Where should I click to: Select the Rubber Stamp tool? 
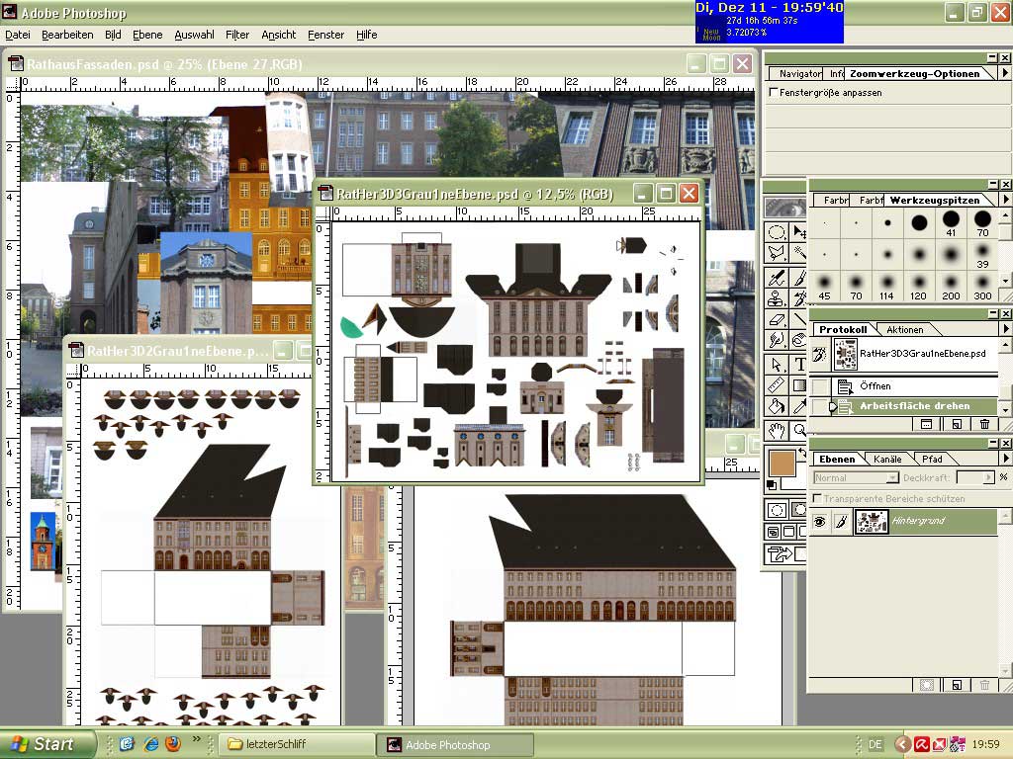coord(776,298)
